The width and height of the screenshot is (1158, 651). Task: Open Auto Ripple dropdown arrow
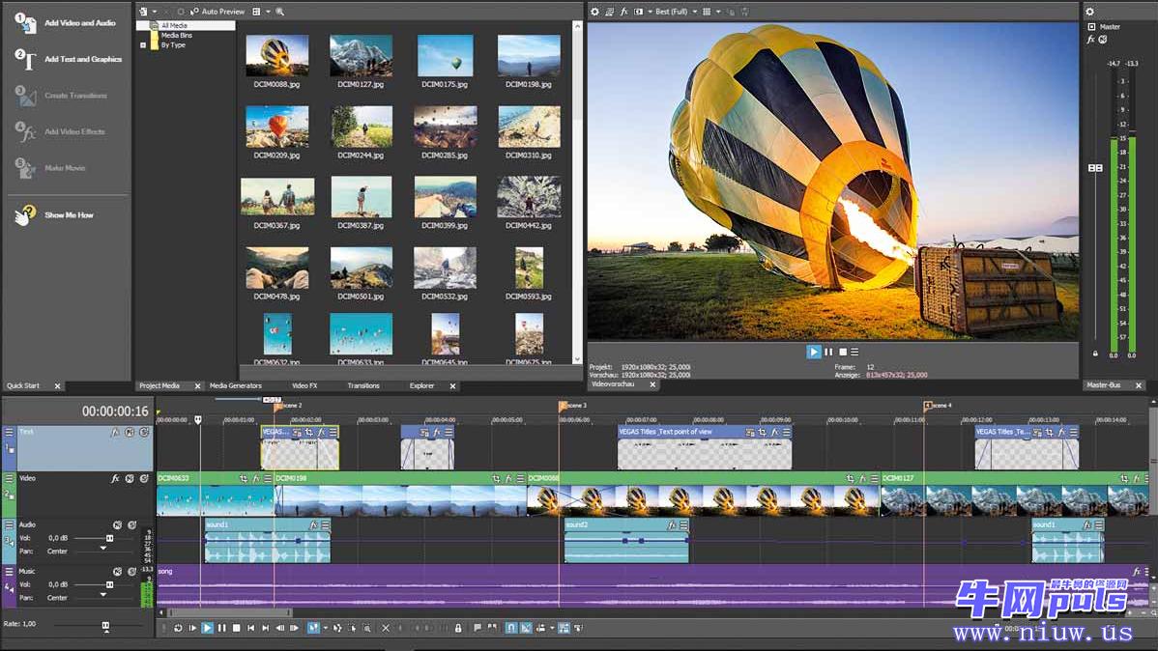pos(552,628)
